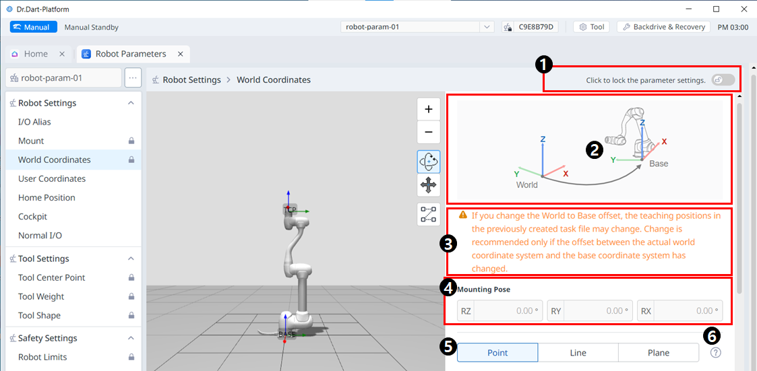Image resolution: width=757 pixels, height=371 pixels.
Task: Click the zoom in plus button
Action: (428, 109)
